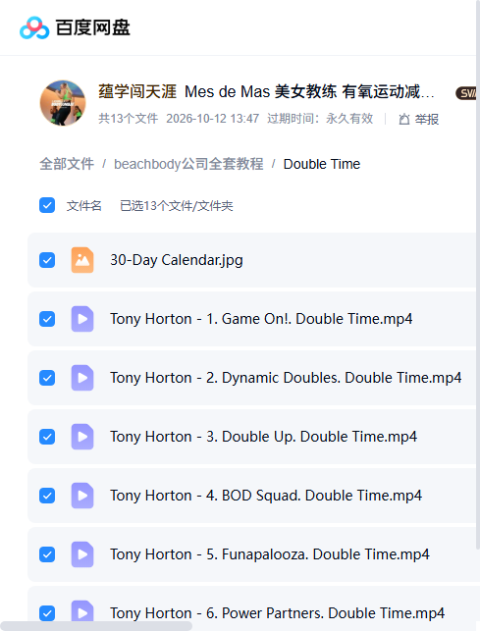The height and width of the screenshot is (631, 480).
Task: Open Tony Horton - 1. Game On!. Double Time.mp4
Action: tap(261, 319)
